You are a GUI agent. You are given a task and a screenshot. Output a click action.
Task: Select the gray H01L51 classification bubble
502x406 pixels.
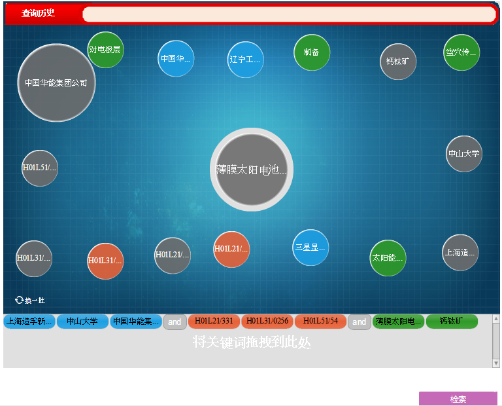coord(40,168)
